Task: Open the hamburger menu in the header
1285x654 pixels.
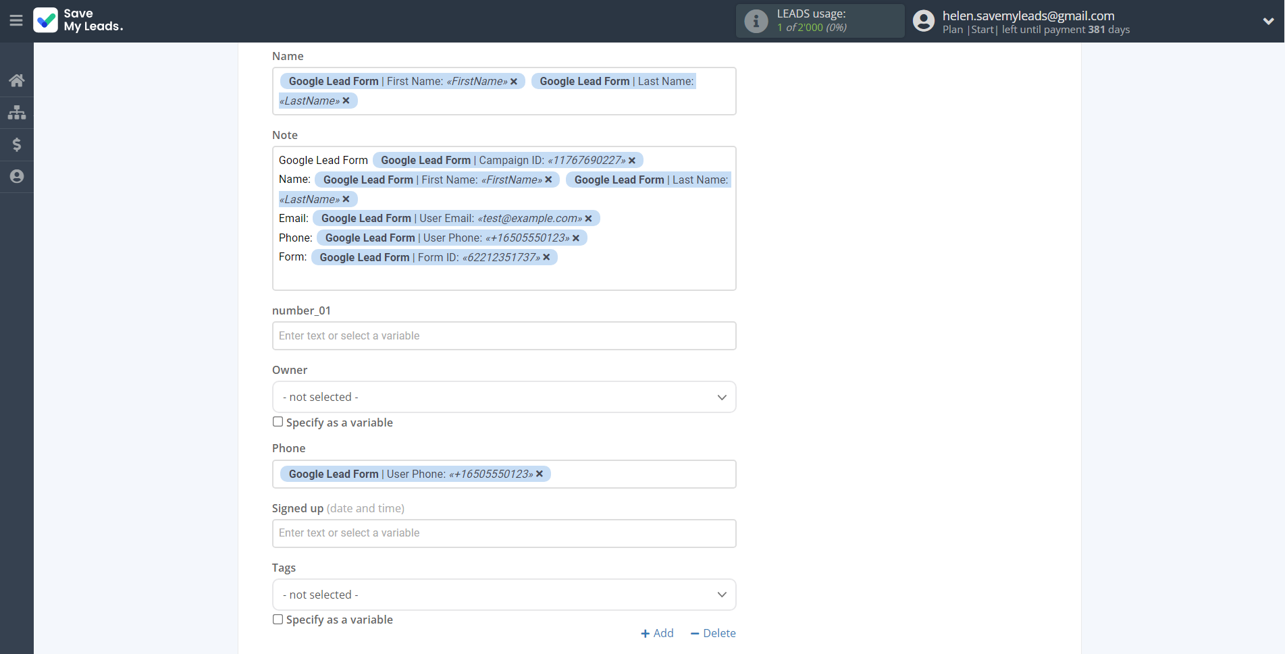Action: (x=16, y=21)
